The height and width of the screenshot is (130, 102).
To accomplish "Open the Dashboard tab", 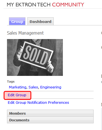I will point(41,21).
